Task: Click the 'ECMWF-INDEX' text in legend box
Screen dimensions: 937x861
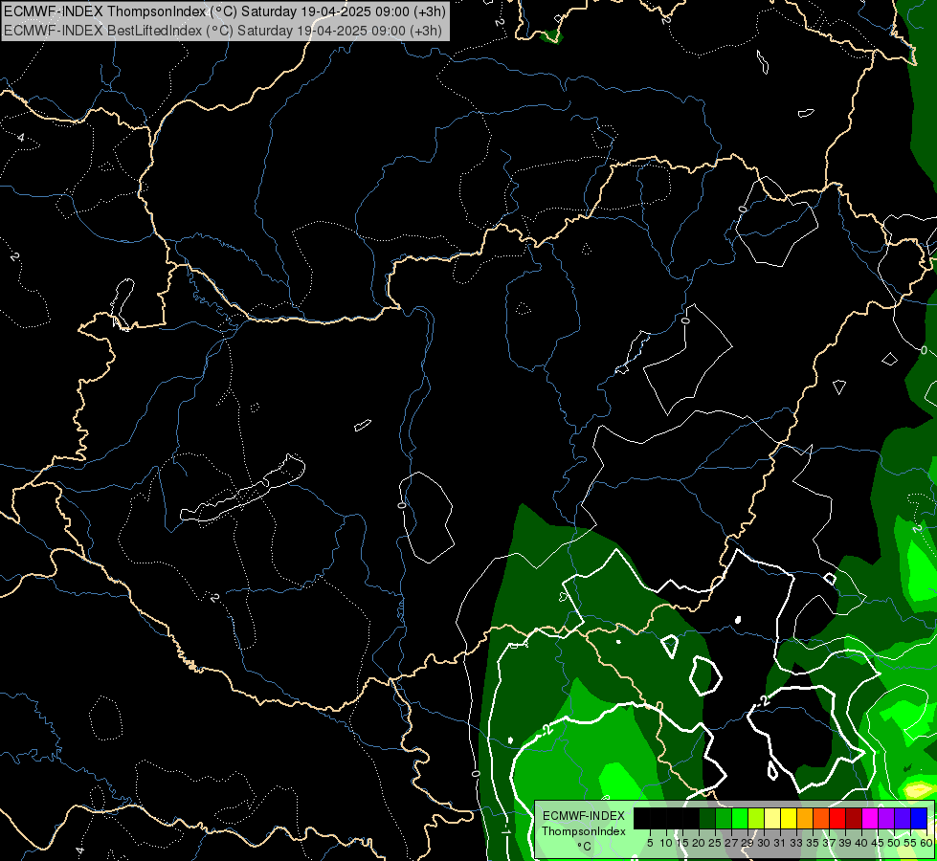Action: tap(584, 816)
